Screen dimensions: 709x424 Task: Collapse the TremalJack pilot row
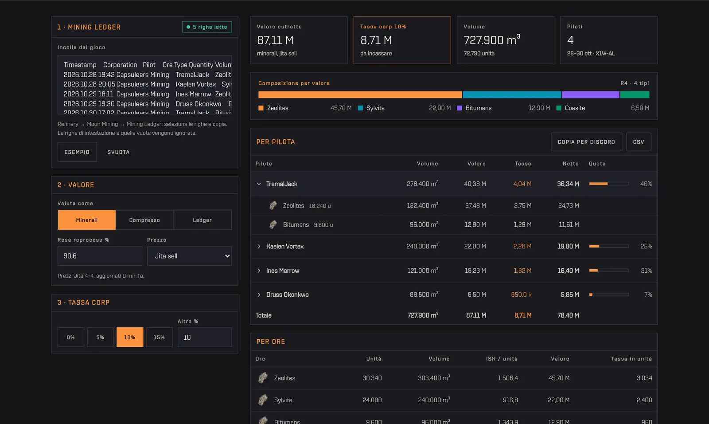pyautogui.click(x=259, y=184)
